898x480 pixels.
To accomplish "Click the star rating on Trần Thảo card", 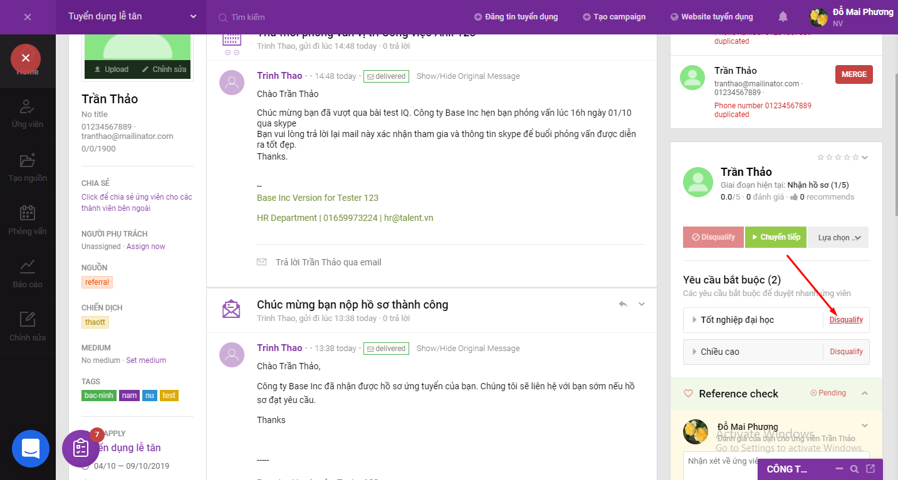I will pos(839,157).
